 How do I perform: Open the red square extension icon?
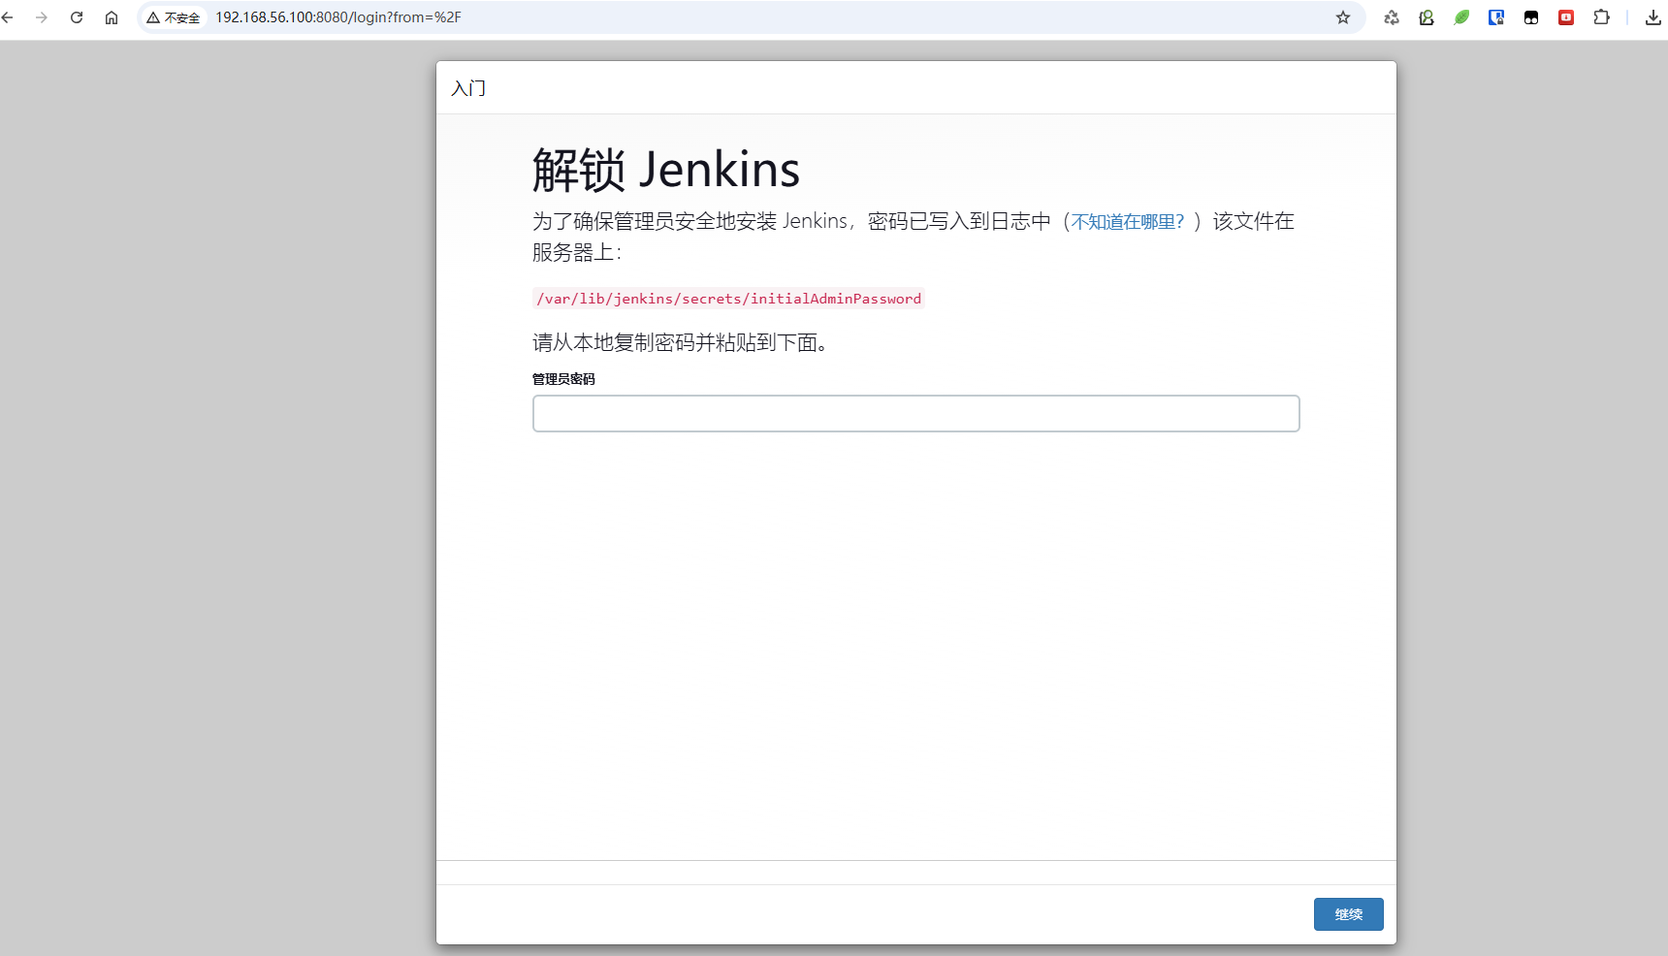pos(1566,17)
